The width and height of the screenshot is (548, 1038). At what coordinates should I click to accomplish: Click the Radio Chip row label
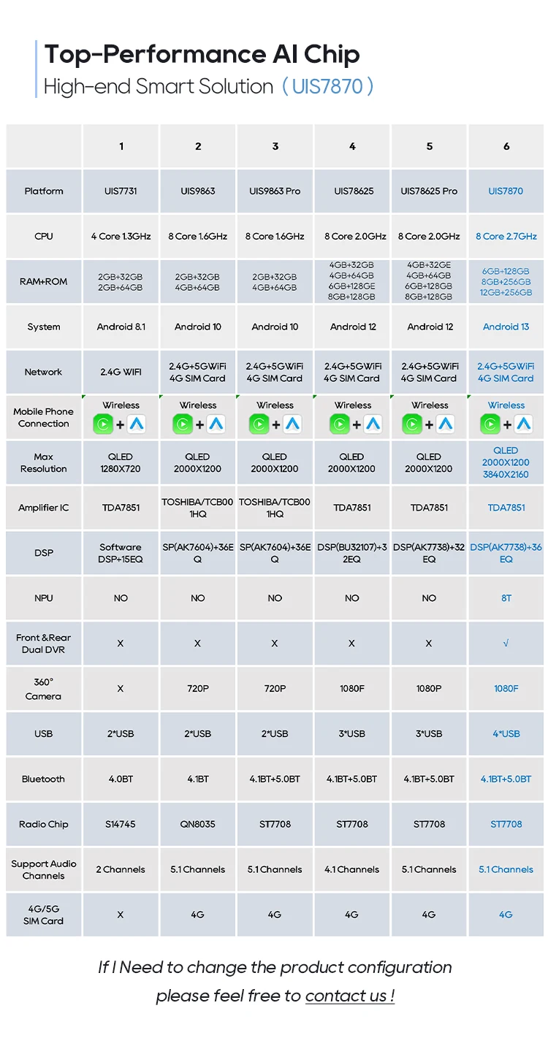click(44, 825)
